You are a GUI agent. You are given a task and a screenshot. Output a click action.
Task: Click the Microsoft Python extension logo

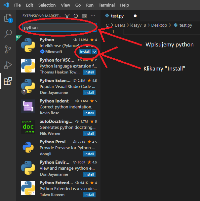(x=28, y=45)
